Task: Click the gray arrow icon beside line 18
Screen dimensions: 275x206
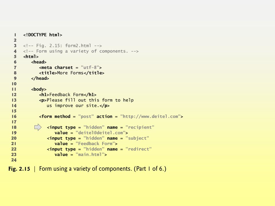Action: tap(38, 127)
